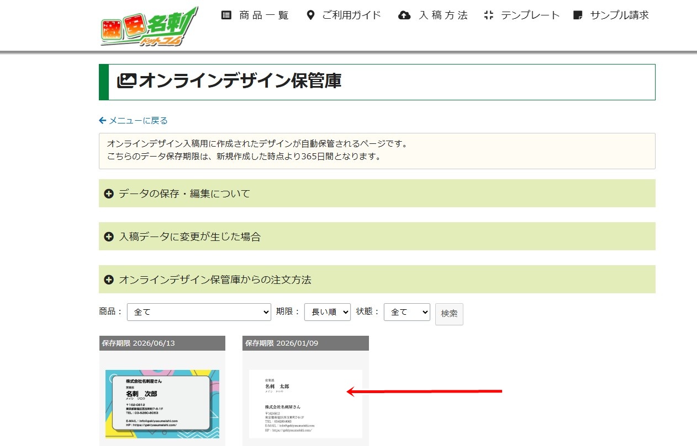This screenshot has width=697, height=446.
Task: Click the plus icon beside データの保存・編集について
Action: [x=109, y=194]
